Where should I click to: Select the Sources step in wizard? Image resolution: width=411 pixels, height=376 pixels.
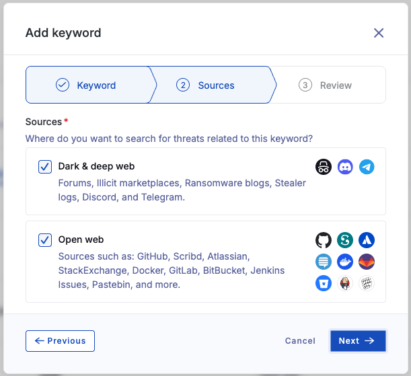click(x=213, y=85)
